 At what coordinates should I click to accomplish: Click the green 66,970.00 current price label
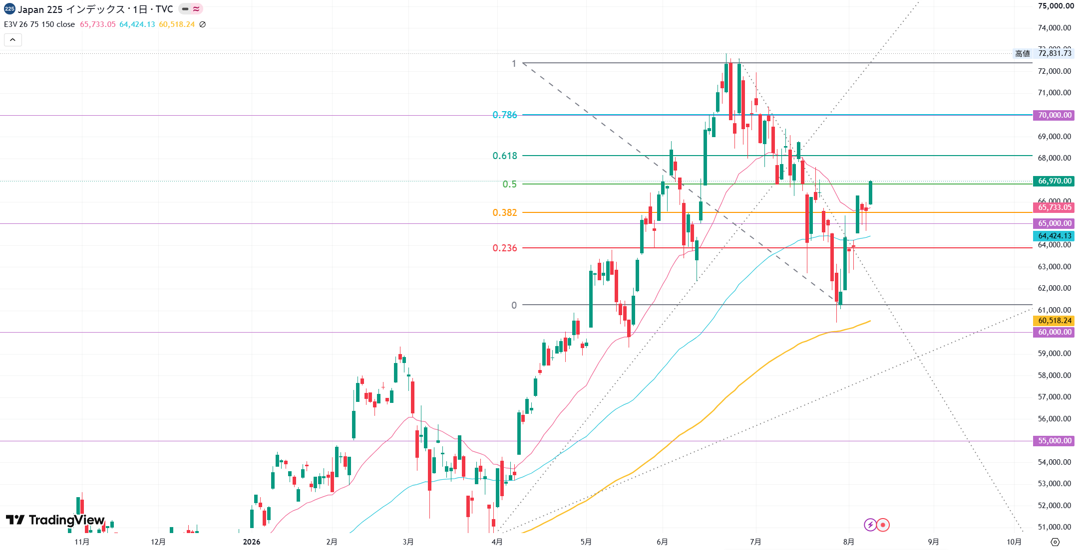point(1055,181)
